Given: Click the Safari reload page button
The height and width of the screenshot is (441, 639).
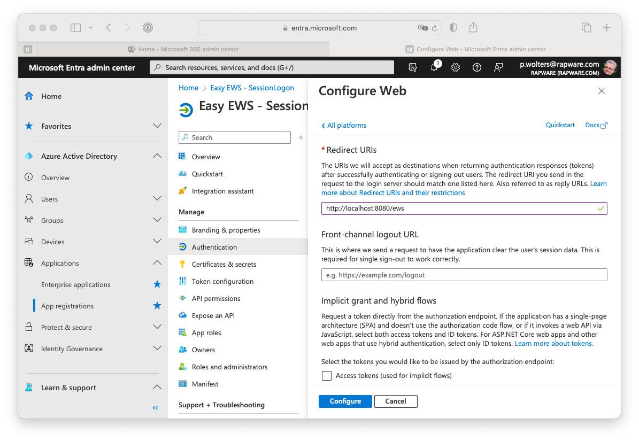Looking at the screenshot, I should pyautogui.click(x=434, y=28).
